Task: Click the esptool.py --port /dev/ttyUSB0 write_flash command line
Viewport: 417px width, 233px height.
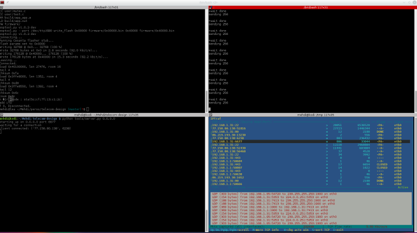Action: (87, 31)
